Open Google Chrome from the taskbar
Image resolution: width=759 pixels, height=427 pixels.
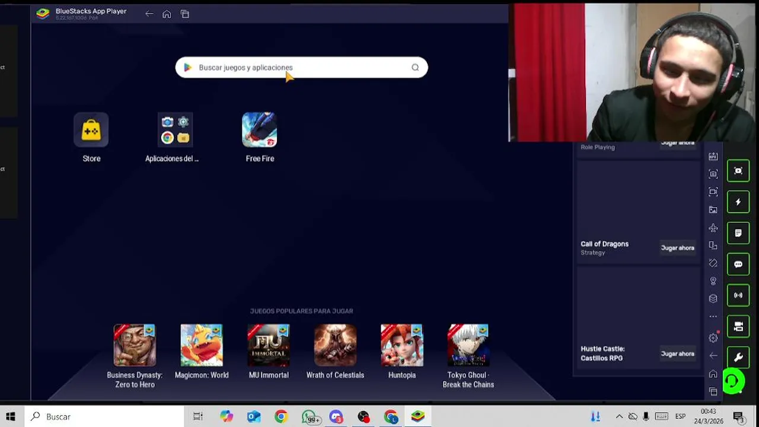pyautogui.click(x=281, y=417)
